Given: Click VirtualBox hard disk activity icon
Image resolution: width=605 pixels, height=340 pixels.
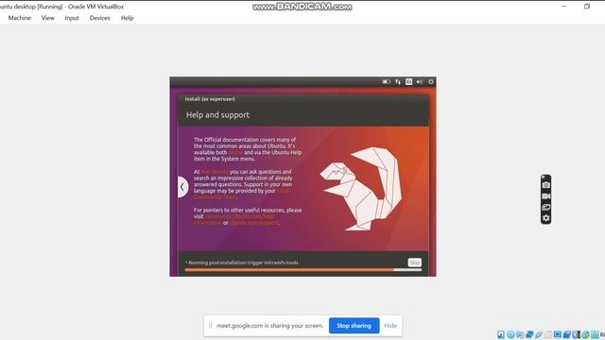Looking at the screenshot, I should tap(501, 334).
